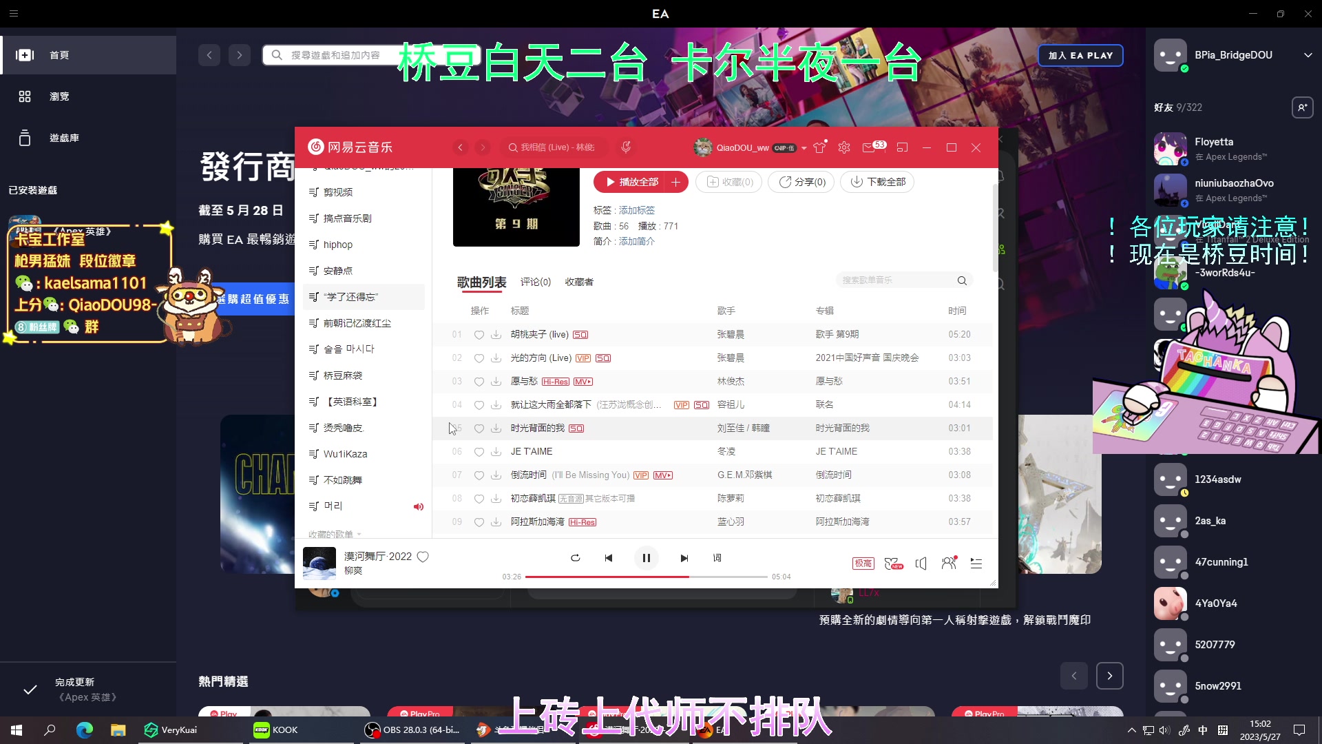This screenshot has width=1322, height=744.
Task: Pause the current song
Action: (x=646, y=558)
